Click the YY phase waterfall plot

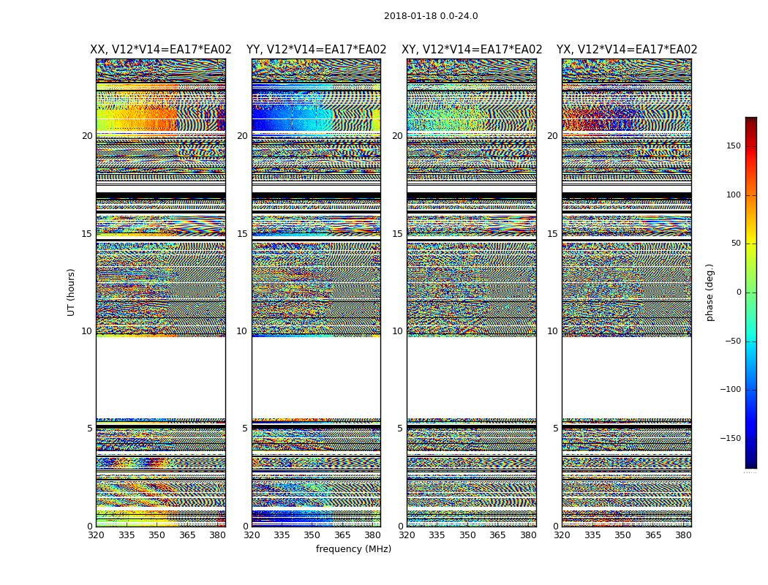(x=317, y=292)
